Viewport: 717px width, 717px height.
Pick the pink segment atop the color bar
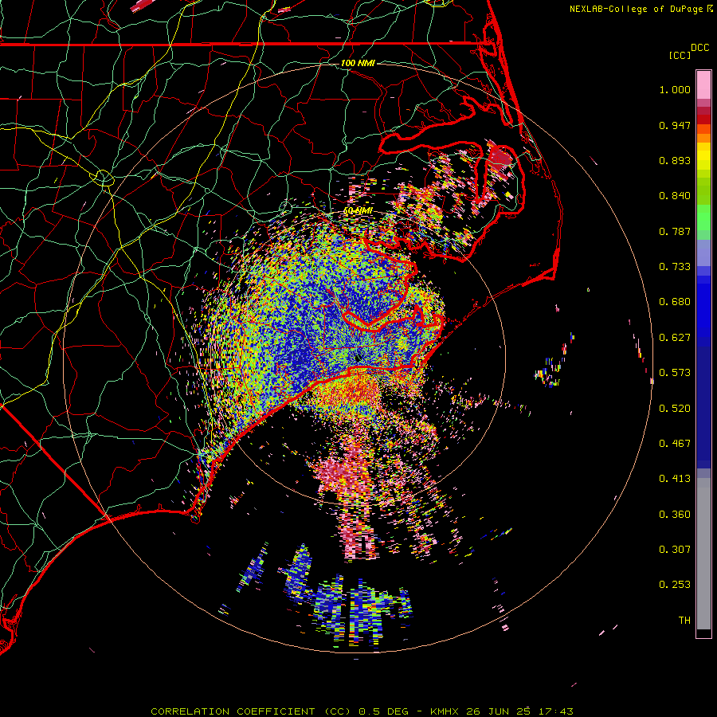click(703, 84)
